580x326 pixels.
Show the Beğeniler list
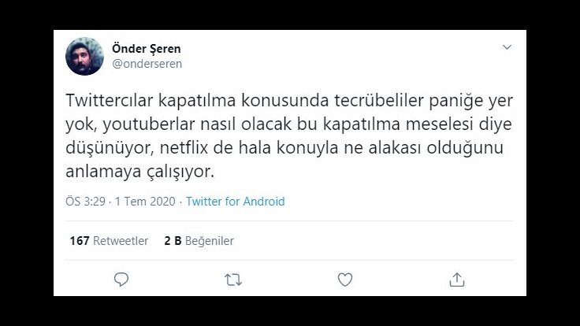(x=209, y=241)
